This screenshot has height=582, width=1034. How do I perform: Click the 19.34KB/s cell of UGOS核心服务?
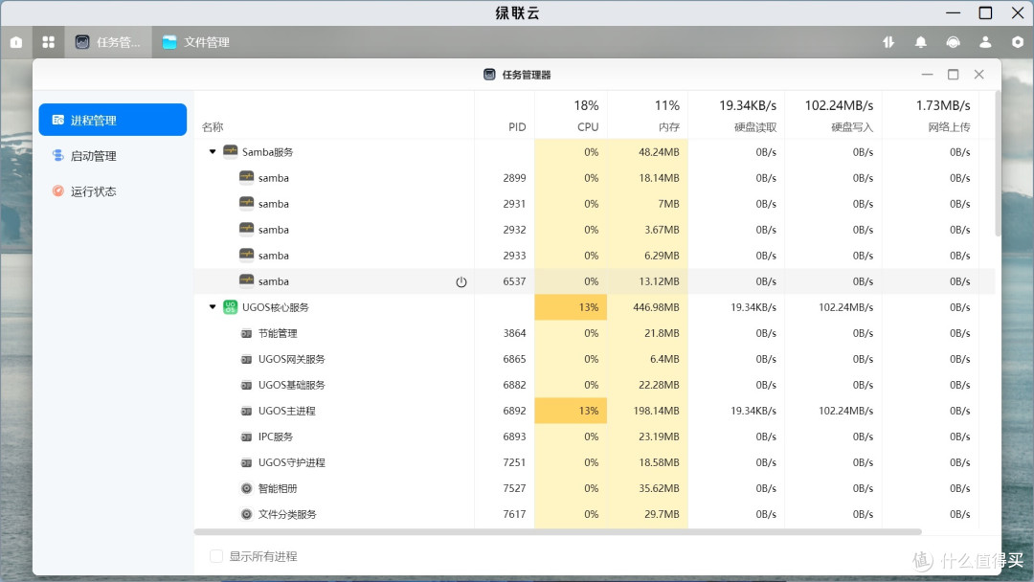coord(753,307)
